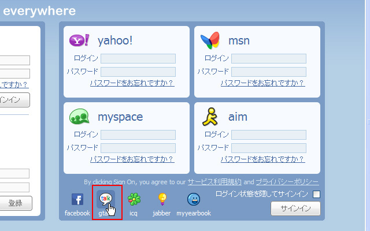Click the myspace heading text
Screen dimensions: 370x231
[120, 117]
